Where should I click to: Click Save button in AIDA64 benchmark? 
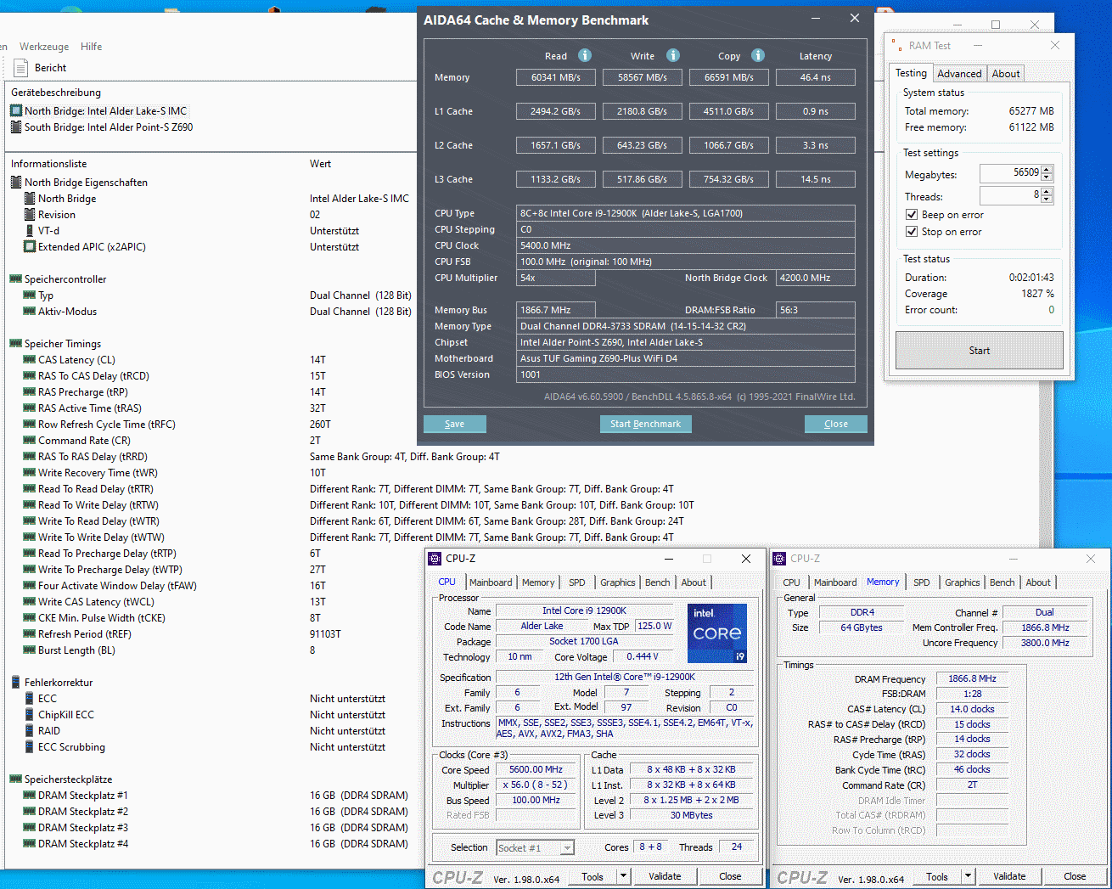(454, 424)
